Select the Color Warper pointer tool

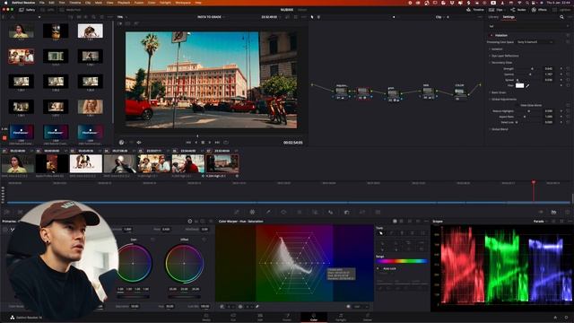[380, 233]
